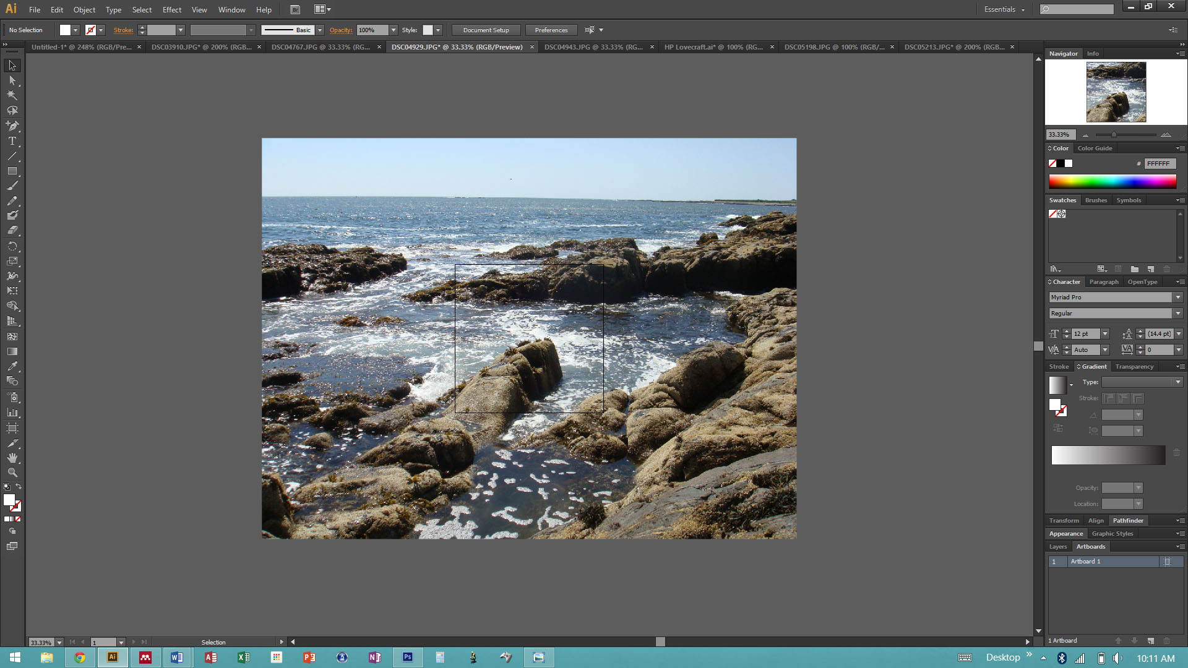Select the Magic Wand tool
The image size is (1188, 668).
click(12, 95)
